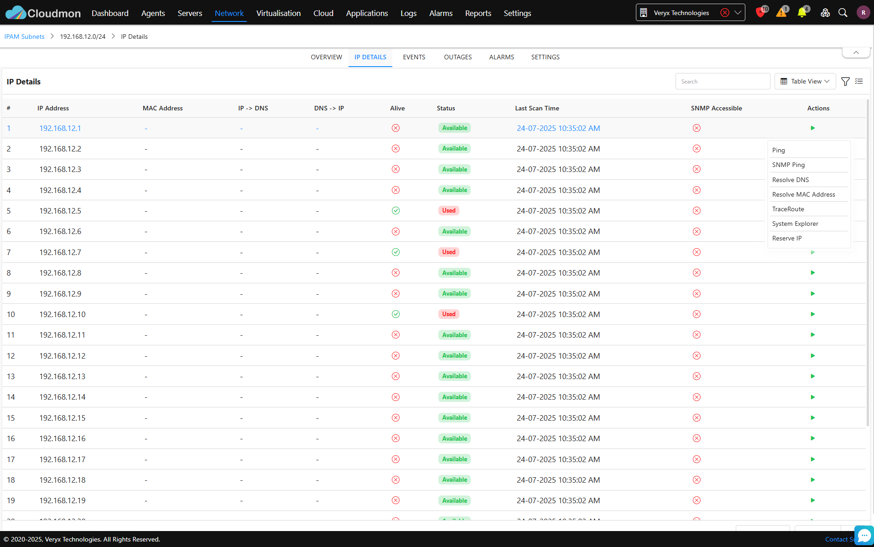Open actions arrow for 192.168.12.19
The width and height of the screenshot is (874, 547).
click(812, 500)
